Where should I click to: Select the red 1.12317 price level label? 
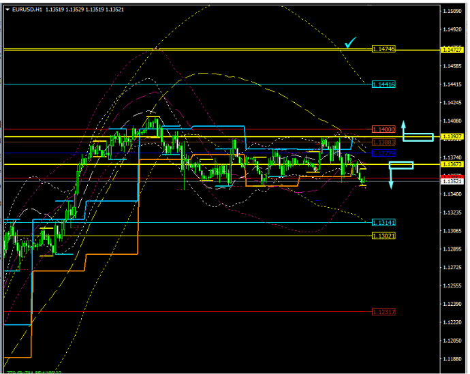[x=383, y=312]
